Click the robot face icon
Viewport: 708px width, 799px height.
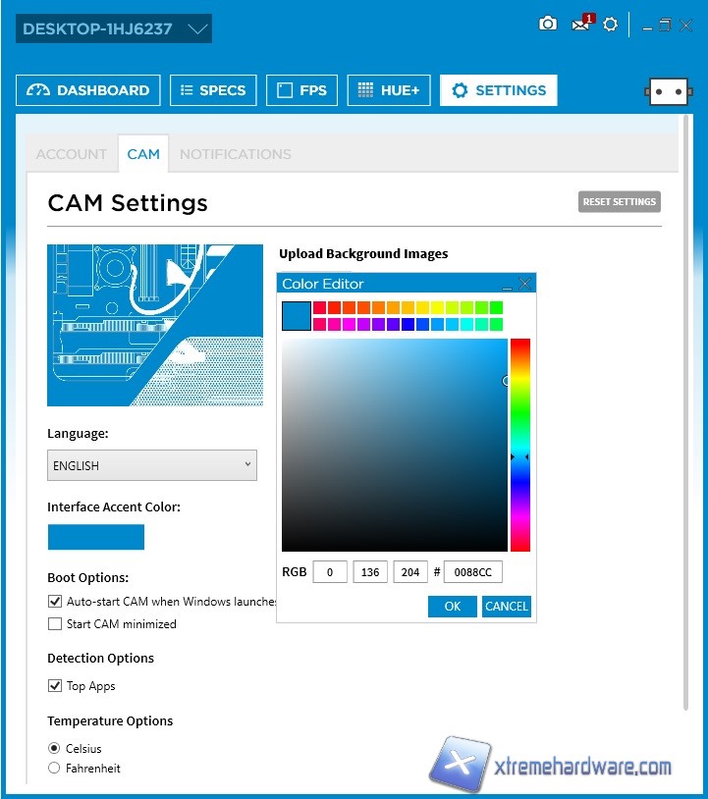668,91
